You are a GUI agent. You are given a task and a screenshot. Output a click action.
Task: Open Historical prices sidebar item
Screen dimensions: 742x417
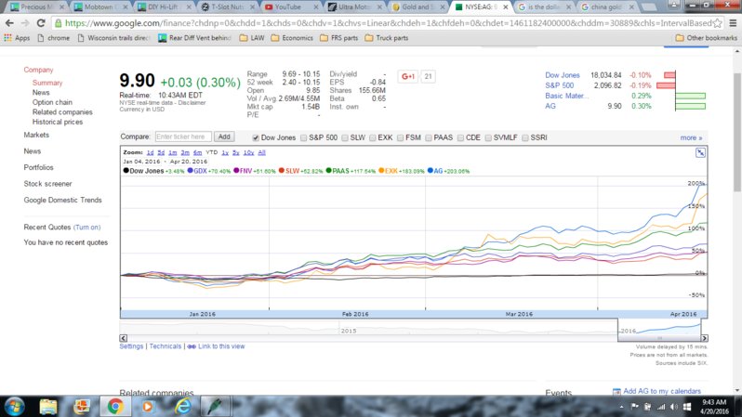(x=58, y=122)
